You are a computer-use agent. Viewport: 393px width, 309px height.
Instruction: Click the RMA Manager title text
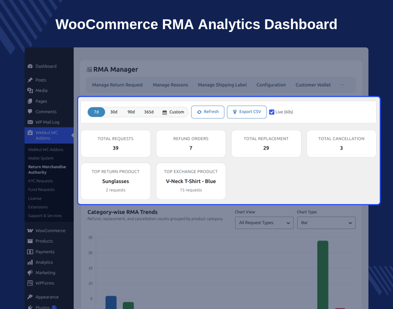[116, 70]
